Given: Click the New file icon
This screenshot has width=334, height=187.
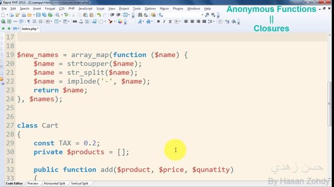Looking at the screenshot, I should pos(3,15).
